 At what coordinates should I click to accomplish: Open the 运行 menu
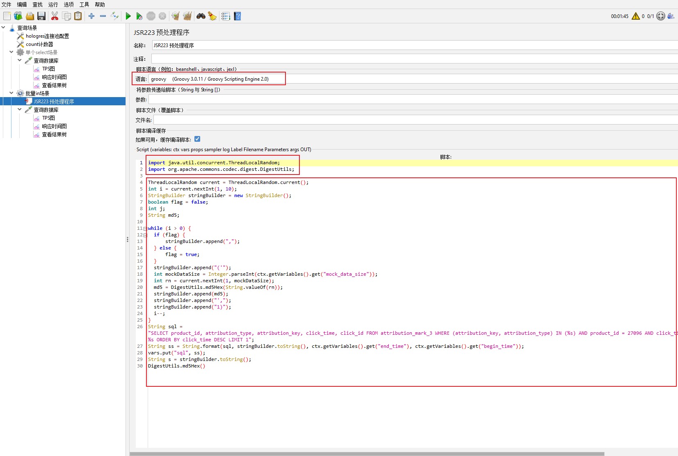tap(53, 5)
